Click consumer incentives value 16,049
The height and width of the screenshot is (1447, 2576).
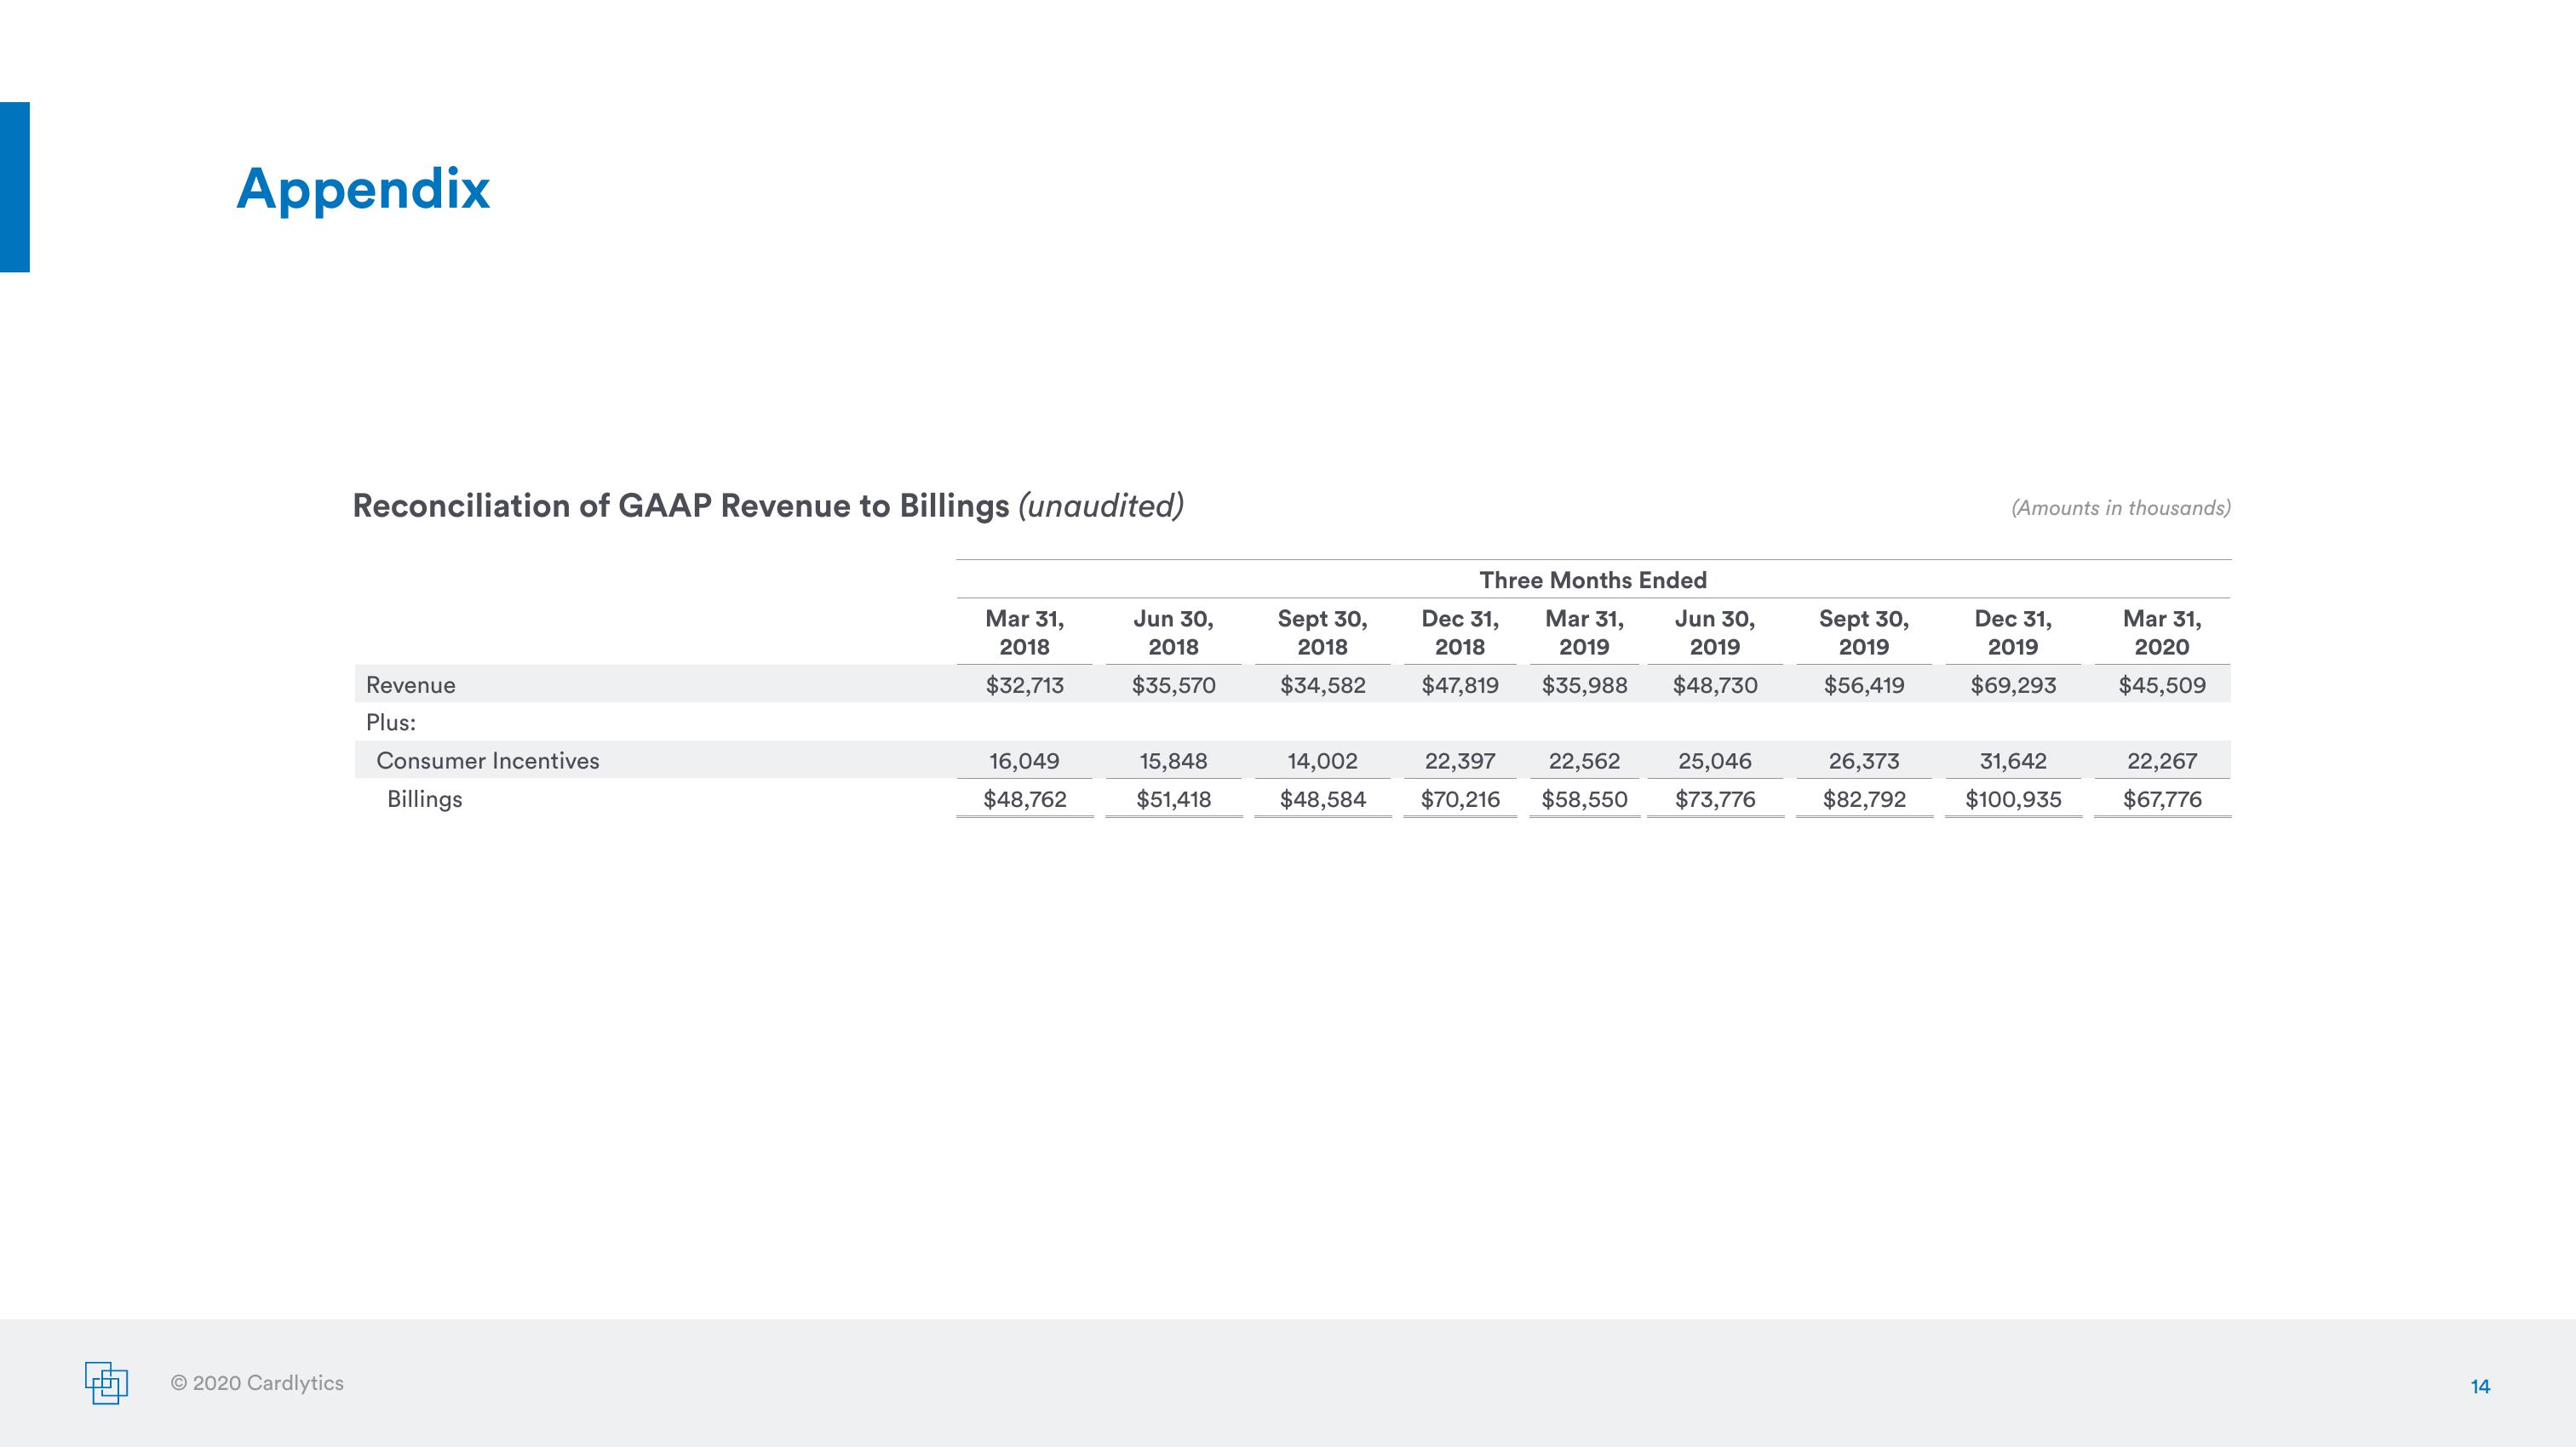[1024, 760]
